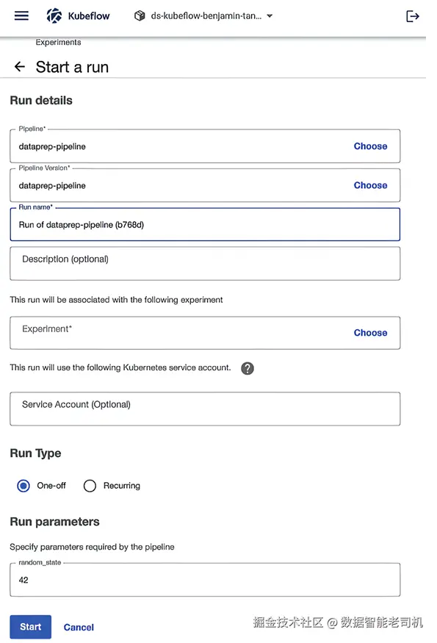Open the hamburger navigation menu

(x=21, y=16)
